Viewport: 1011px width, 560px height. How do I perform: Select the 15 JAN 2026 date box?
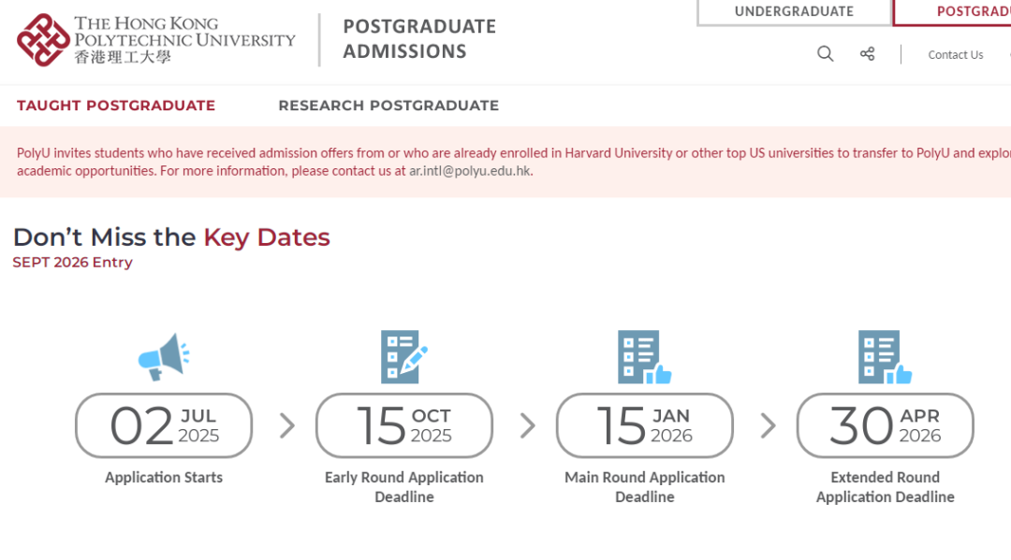(x=645, y=425)
